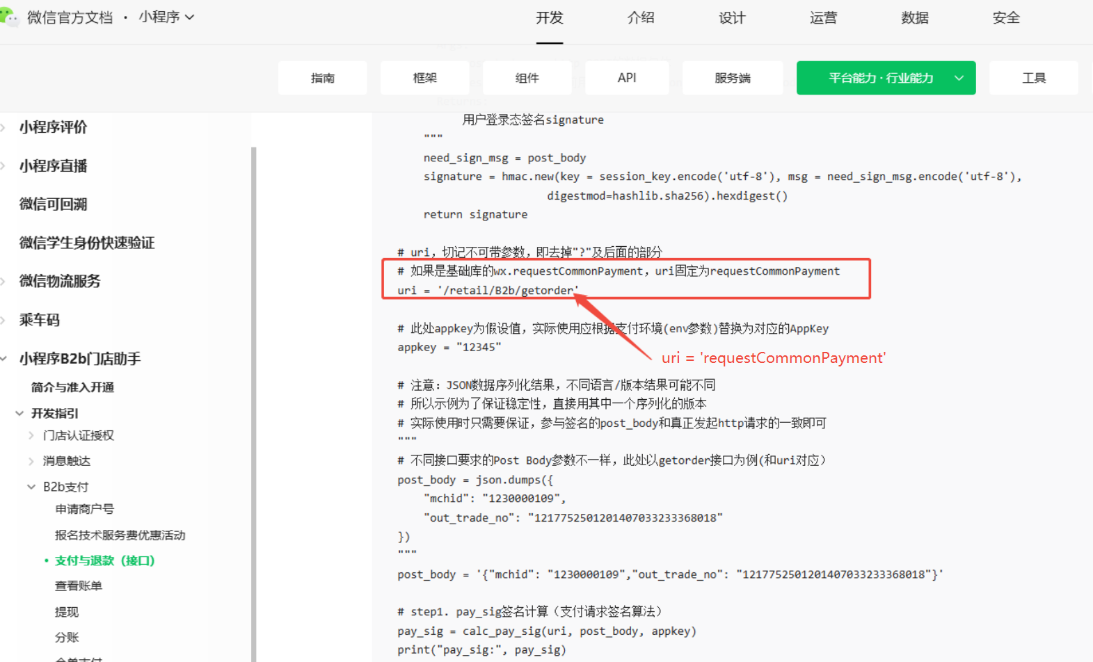The height and width of the screenshot is (662, 1093).
Task: Open the 微信官方文档 home link
Action: click(70, 17)
